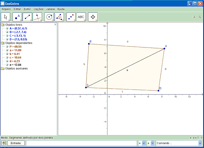Toggle visibility bullet for polygon P
The width and height of the screenshot is (204, 148).
(7, 46)
